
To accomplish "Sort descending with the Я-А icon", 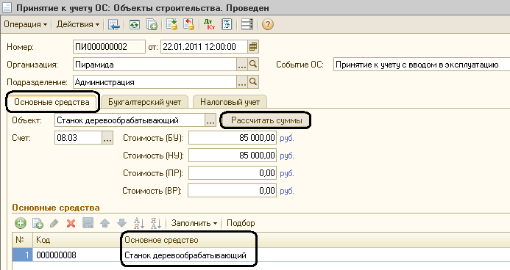I will 156,223.
